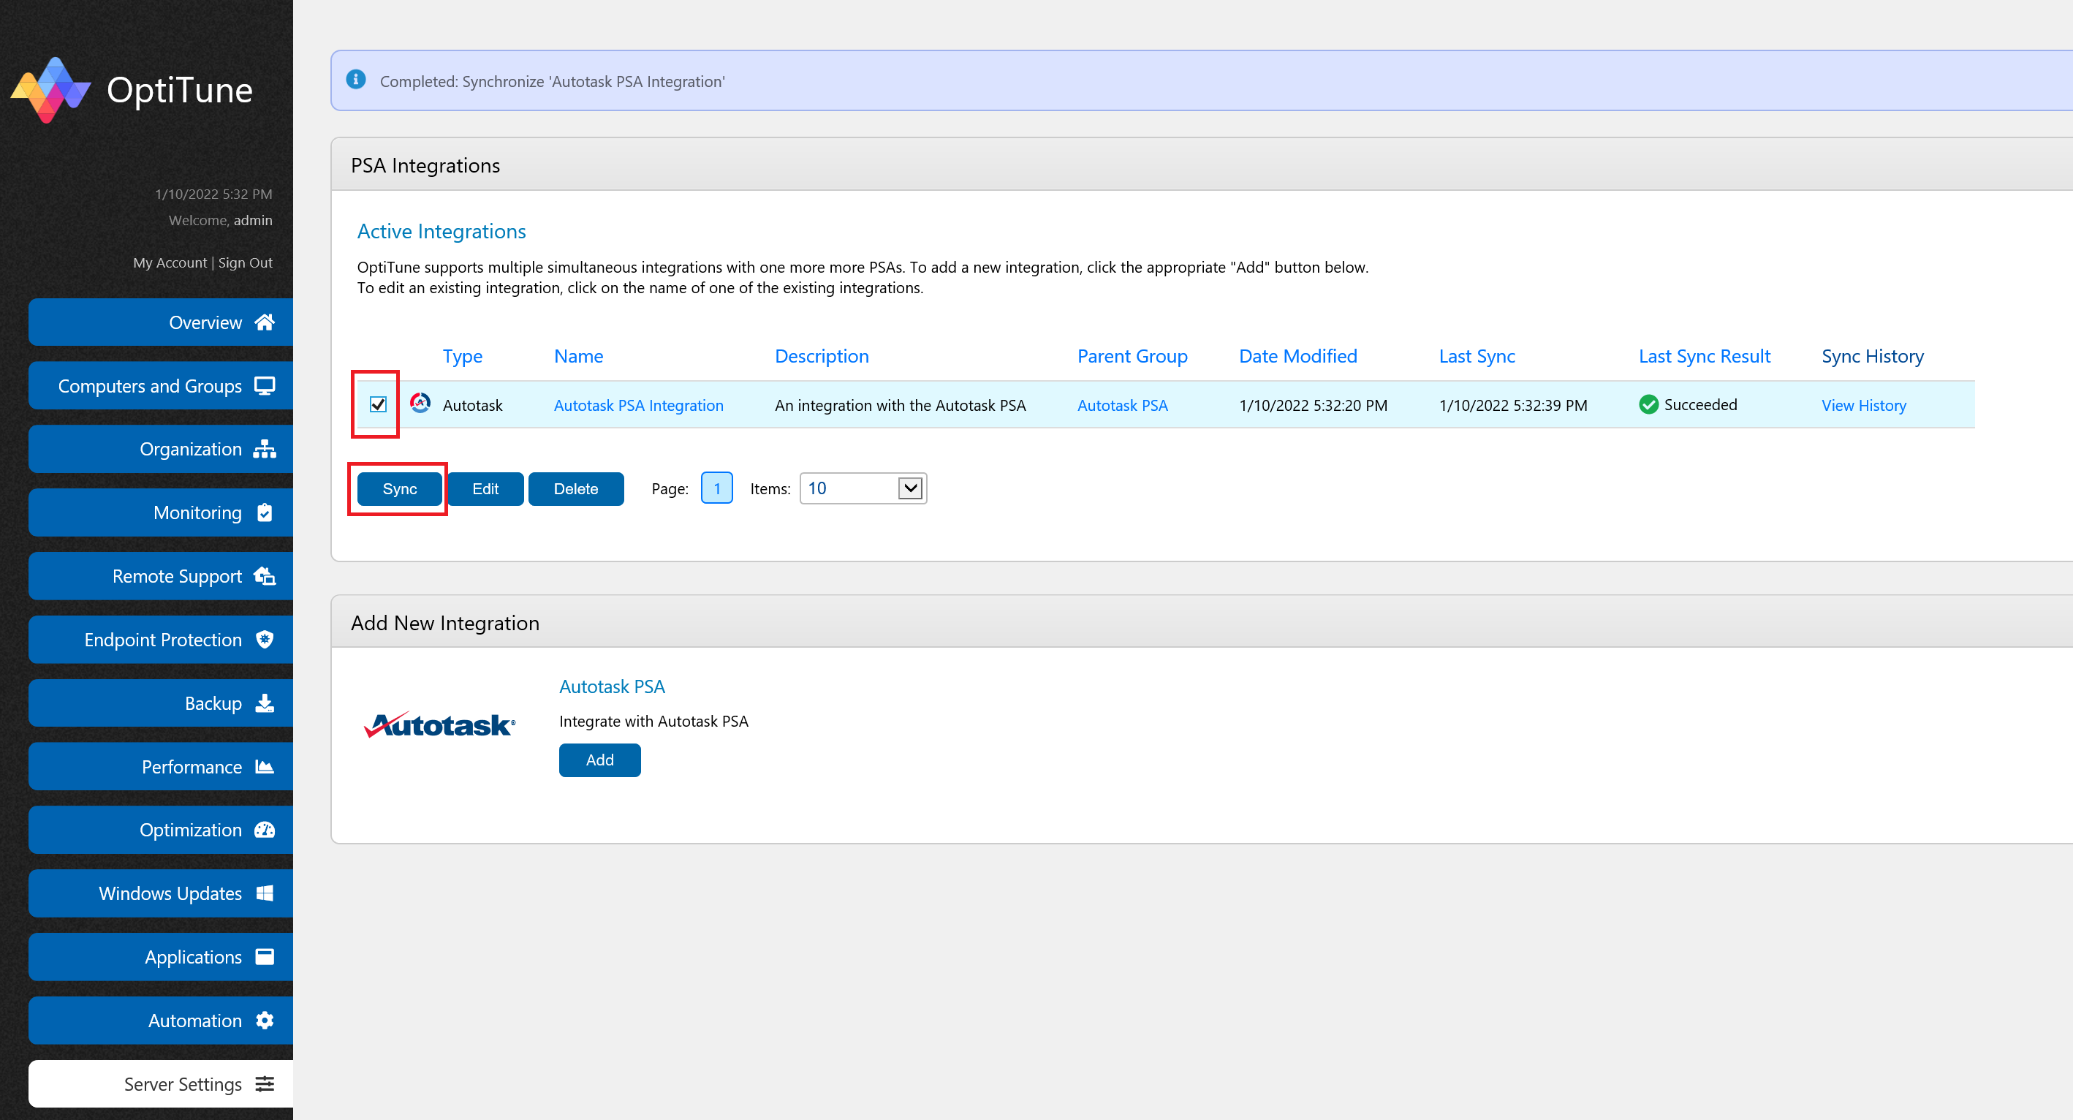Sort by the Type column header
This screenshot has height=1120, width=2073.
(462, 357)
